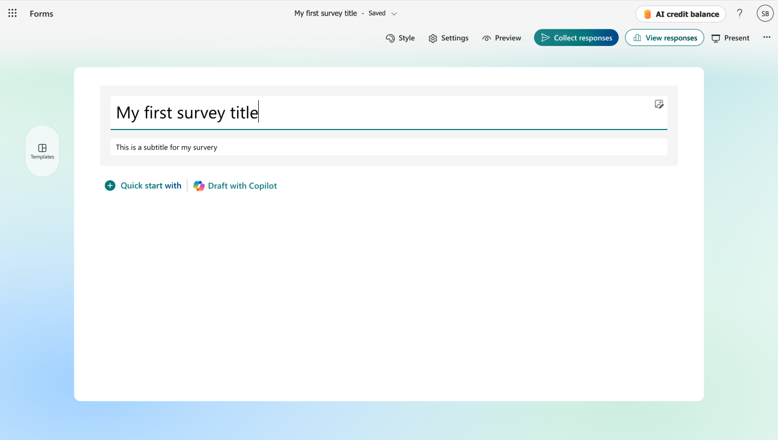Open the Templates side panel
Screen dimensions: 778x440
tap(43, 151)
